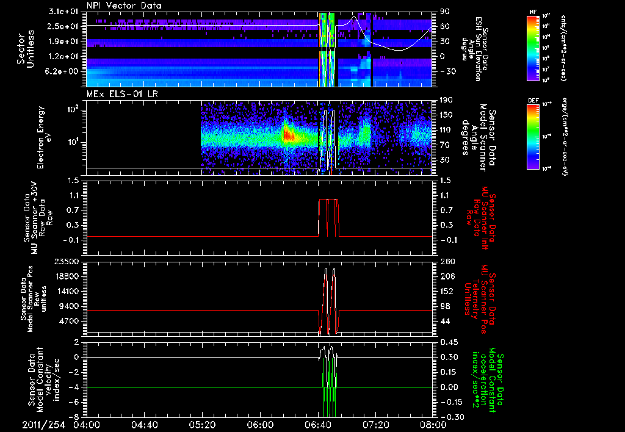Viewport: 625px width, 432px height.
Task: Click the '0.45' acceleration tick value
Action: pos(449,342)
